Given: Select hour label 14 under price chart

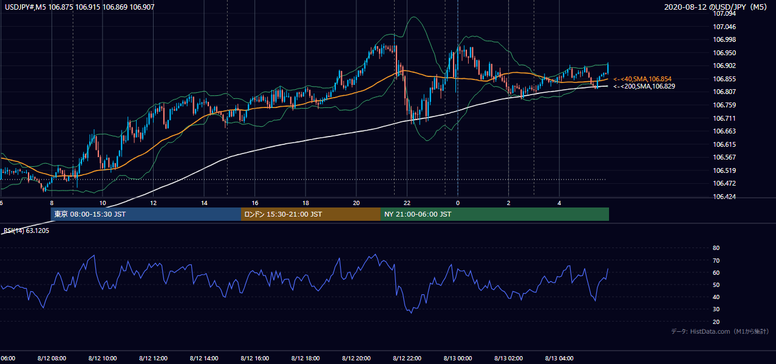Looking at the screenshot, I should click(204, 203).
